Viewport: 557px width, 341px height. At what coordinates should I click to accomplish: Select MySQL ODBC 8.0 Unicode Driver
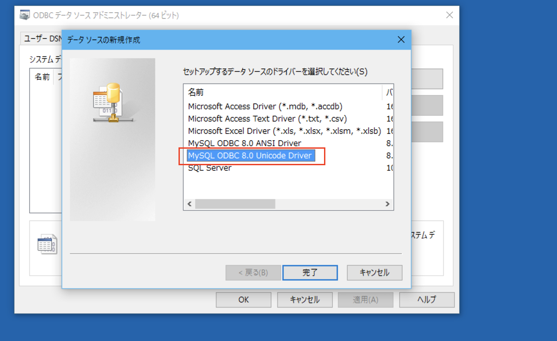251,156
